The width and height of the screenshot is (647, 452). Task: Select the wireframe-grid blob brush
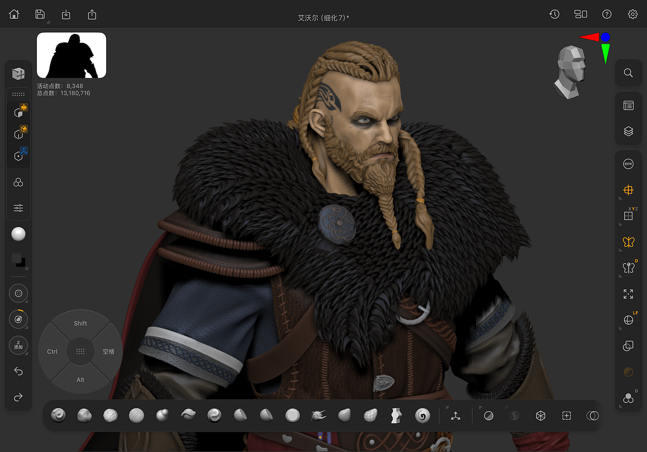pos(371,416)
